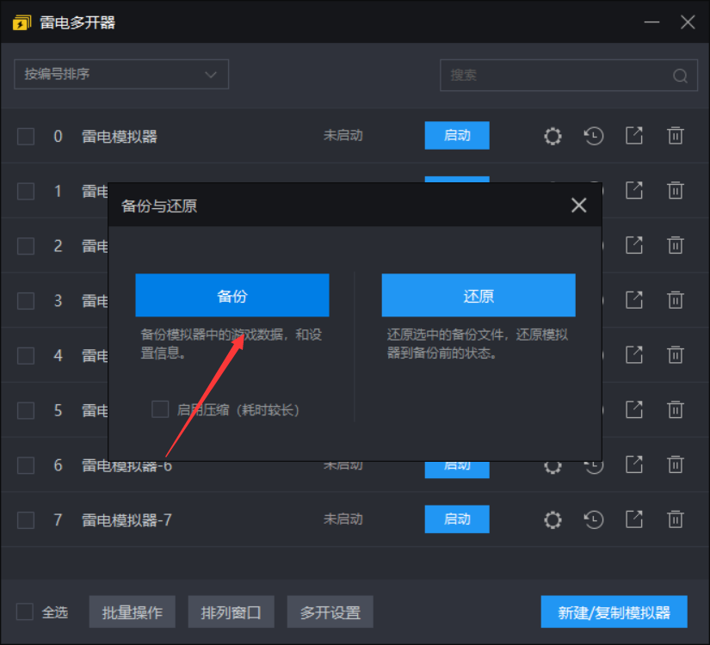Create desktop shortcut for emulator 0

[634, 136]
